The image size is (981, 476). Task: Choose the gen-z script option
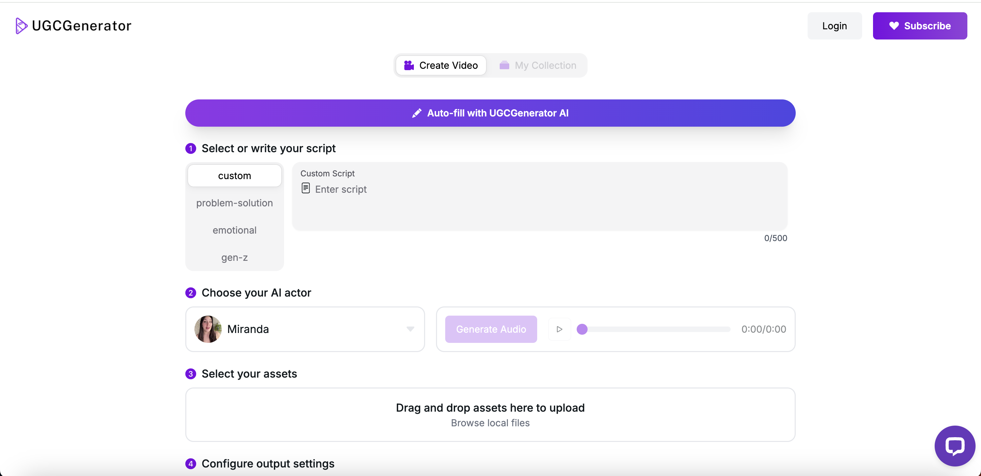coord(235,257)
